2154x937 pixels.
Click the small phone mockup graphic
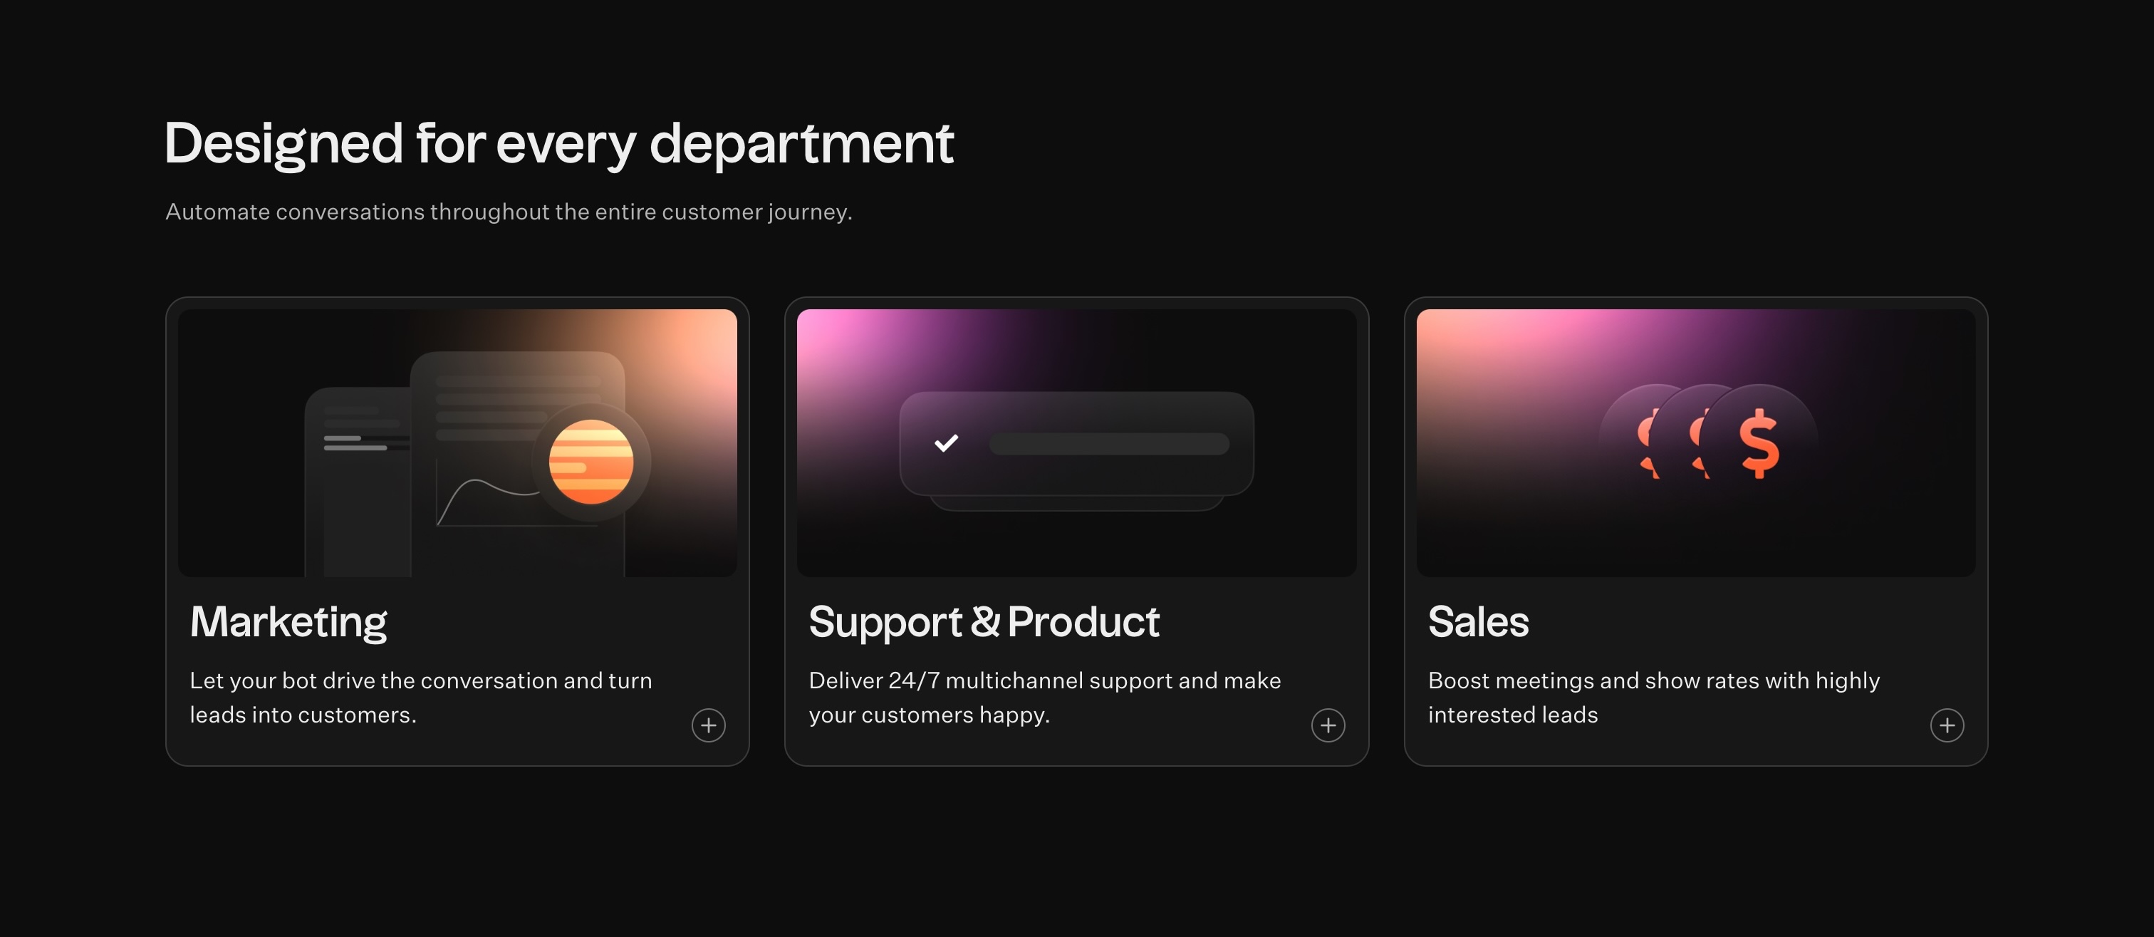coord(358,482)
